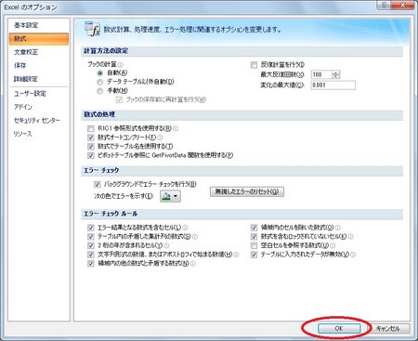The width and height of the screenshot is (418, 341).
Task: Click info icon beside 文字列形式の数値 rule
Action: tap(236, 255)
